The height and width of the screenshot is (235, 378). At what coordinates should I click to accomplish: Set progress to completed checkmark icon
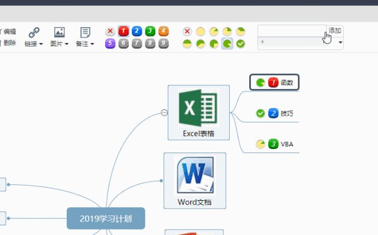pos(240,44)
